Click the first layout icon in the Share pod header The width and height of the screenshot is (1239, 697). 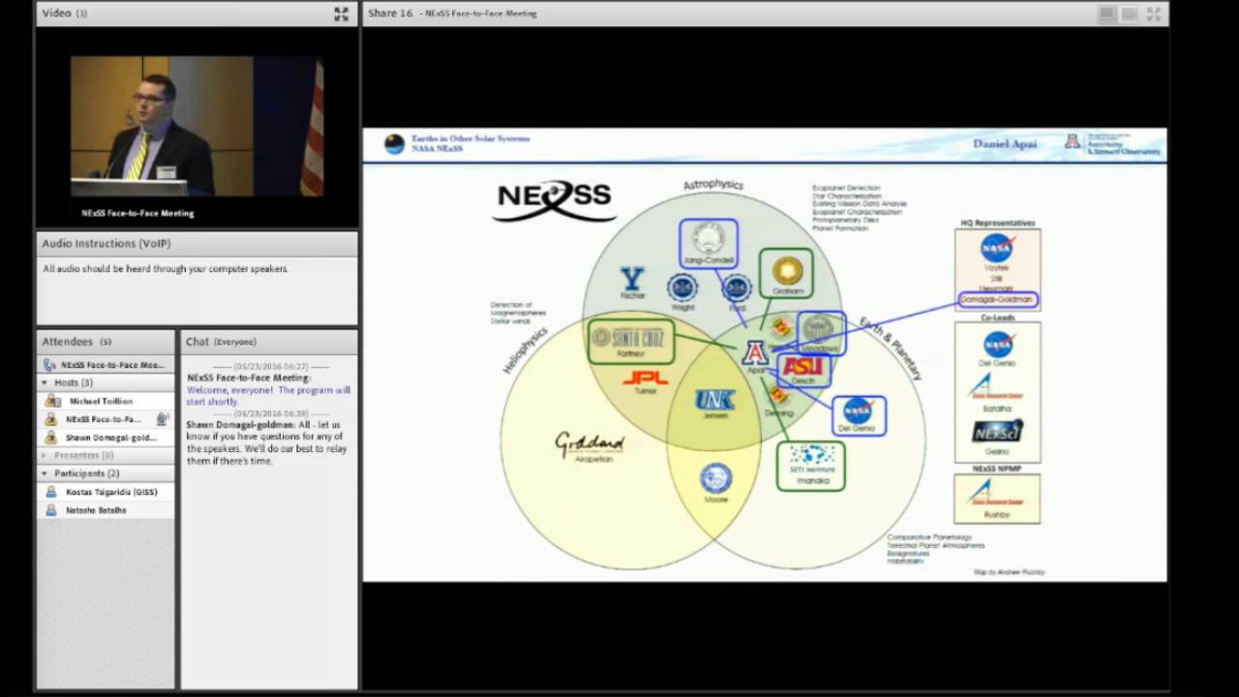pos(1106,14)
